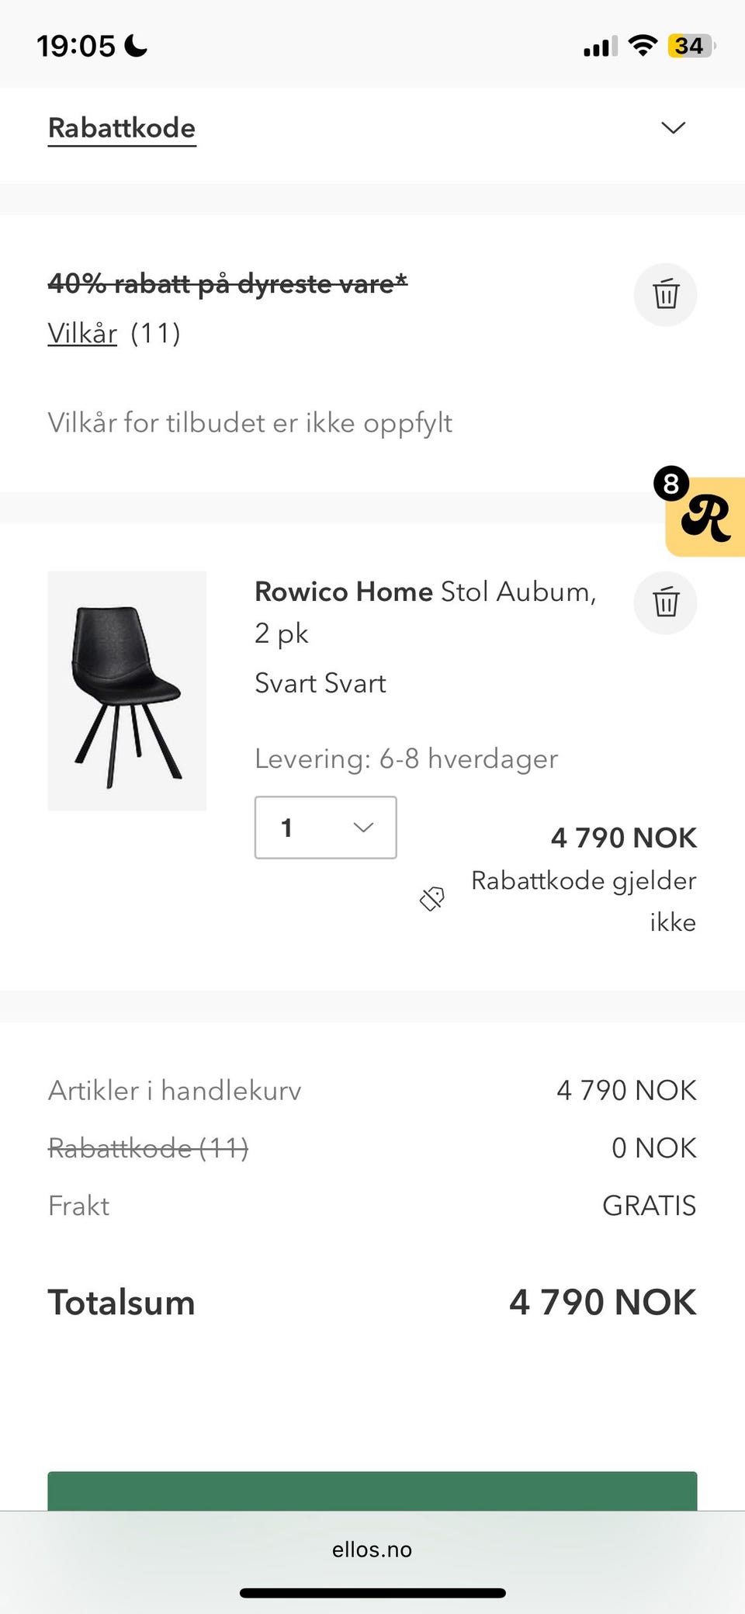Tap the Rabattkode gjelder ikke notice
This screenshot has width=745, height=1614.
tap(584, 901)
